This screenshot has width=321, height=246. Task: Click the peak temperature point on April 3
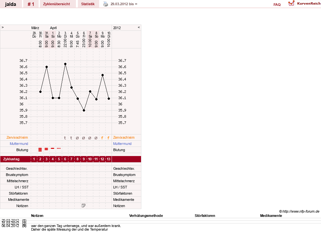[65, 64]
